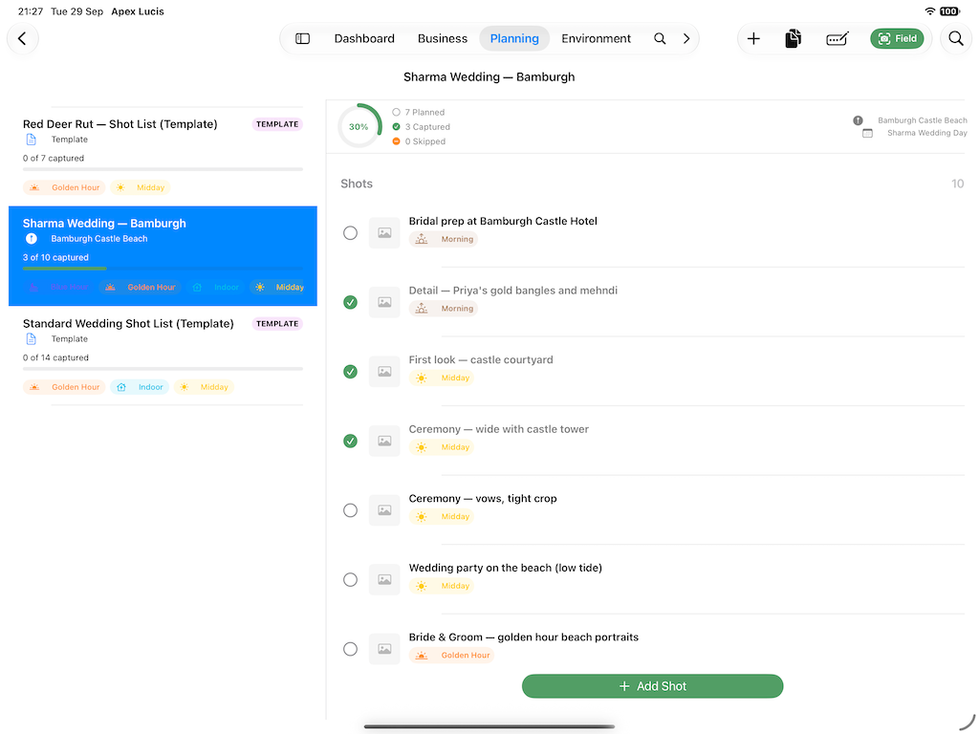This screenshot has width=979, height=734.
Task: Toggle the sidebar panel icon
Action: 302,38
